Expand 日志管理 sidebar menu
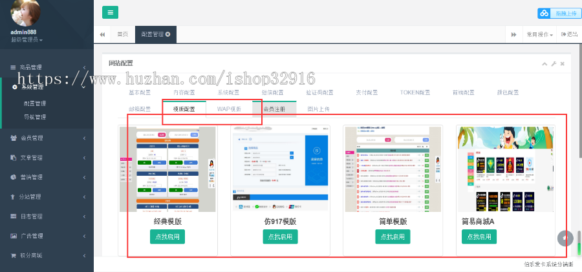Screen dimensions: 582x272 (47, 216)
